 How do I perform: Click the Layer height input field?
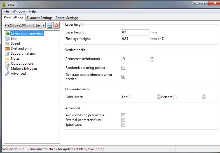pyautogui.click(x=135, y=32)
